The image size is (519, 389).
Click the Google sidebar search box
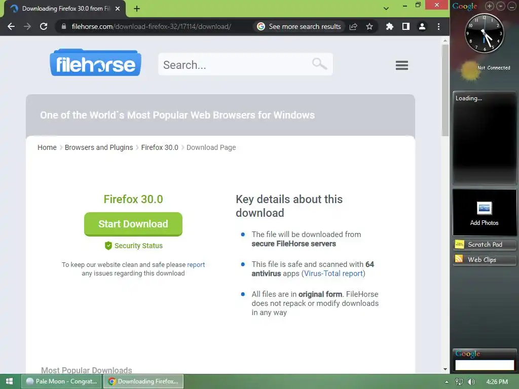pyautogui.click(x=484, y=365)
